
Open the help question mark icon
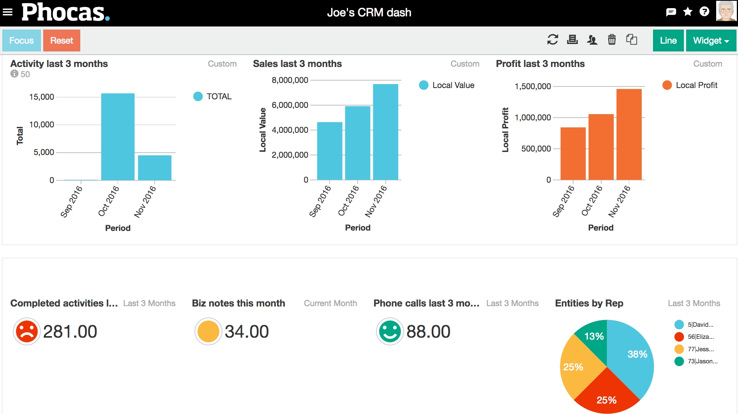point(704,12)
